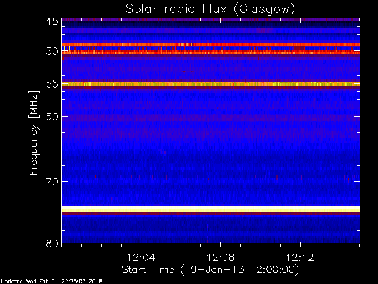The height and width of the screenshot is (284, 378).
Task: Select the 45 MHz frequency label
Action: (x=52, y=22)
